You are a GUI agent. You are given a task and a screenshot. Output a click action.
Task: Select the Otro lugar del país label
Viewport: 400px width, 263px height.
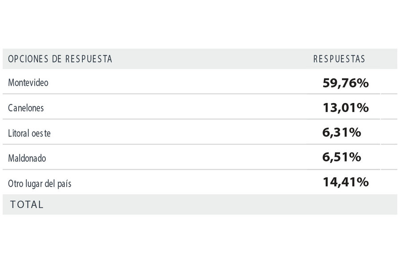[x=40, y=183]
